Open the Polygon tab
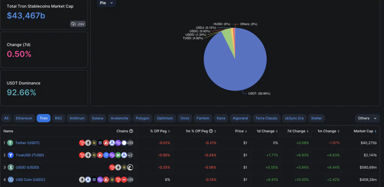 [142, 118]
